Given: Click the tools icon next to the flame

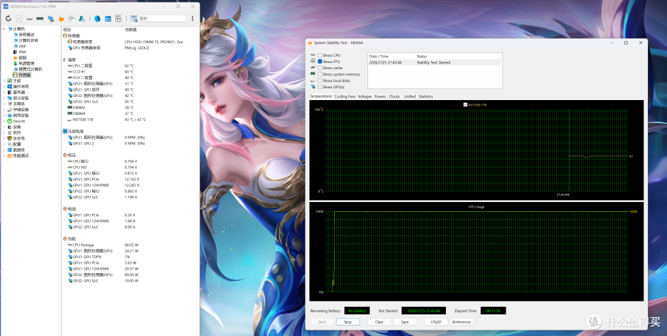Looking at the screenshot, I should 72,19.
